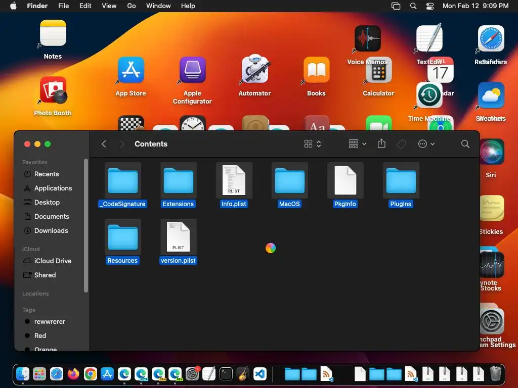Screen dimensions: 518x388
Task: Open Microsoft Edge Beta from the Dock
Action: coord(142,374)
